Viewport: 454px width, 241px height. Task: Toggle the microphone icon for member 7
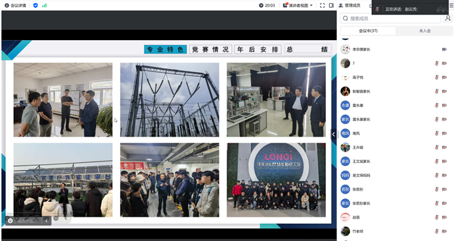point(437,63)
